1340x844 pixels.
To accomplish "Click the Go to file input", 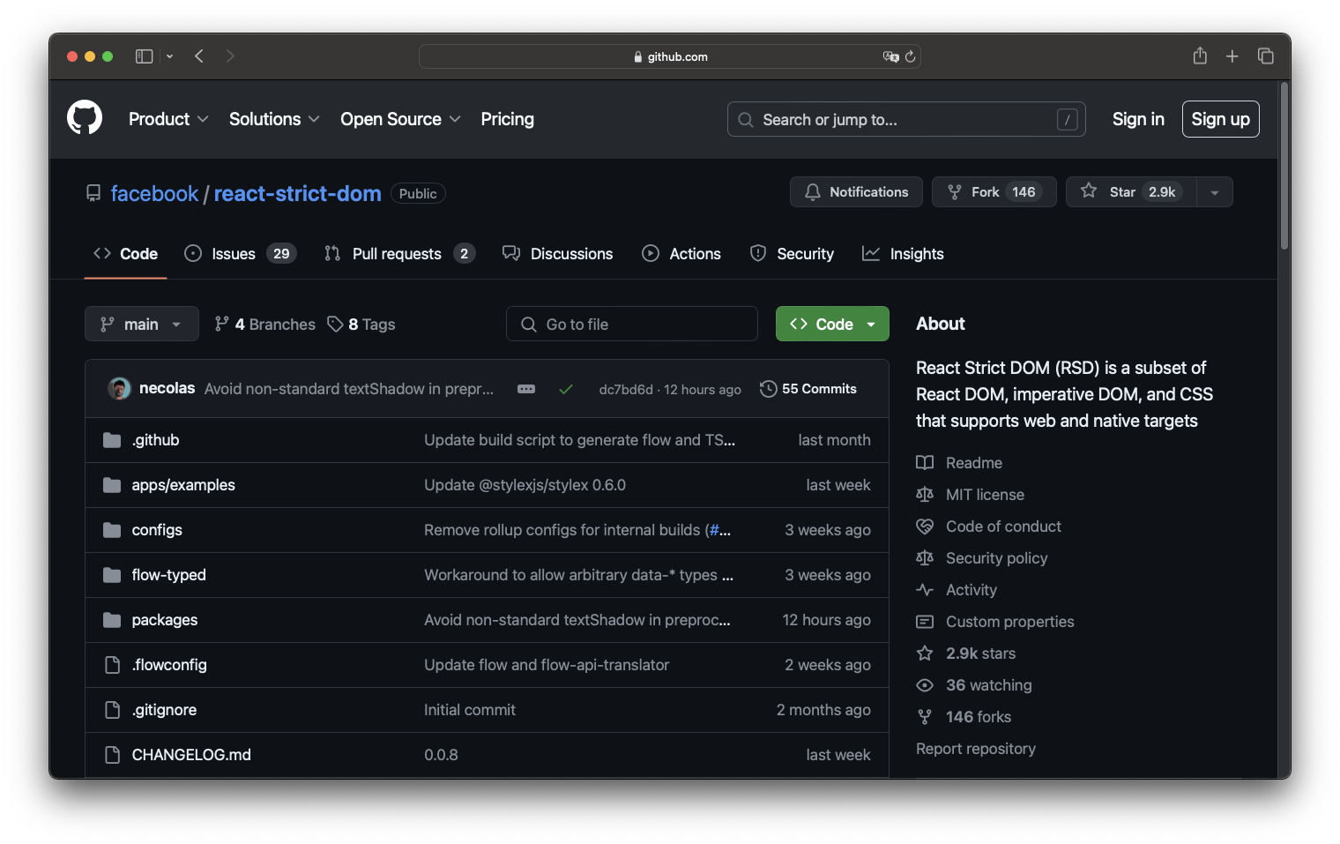I will (632, 324).
